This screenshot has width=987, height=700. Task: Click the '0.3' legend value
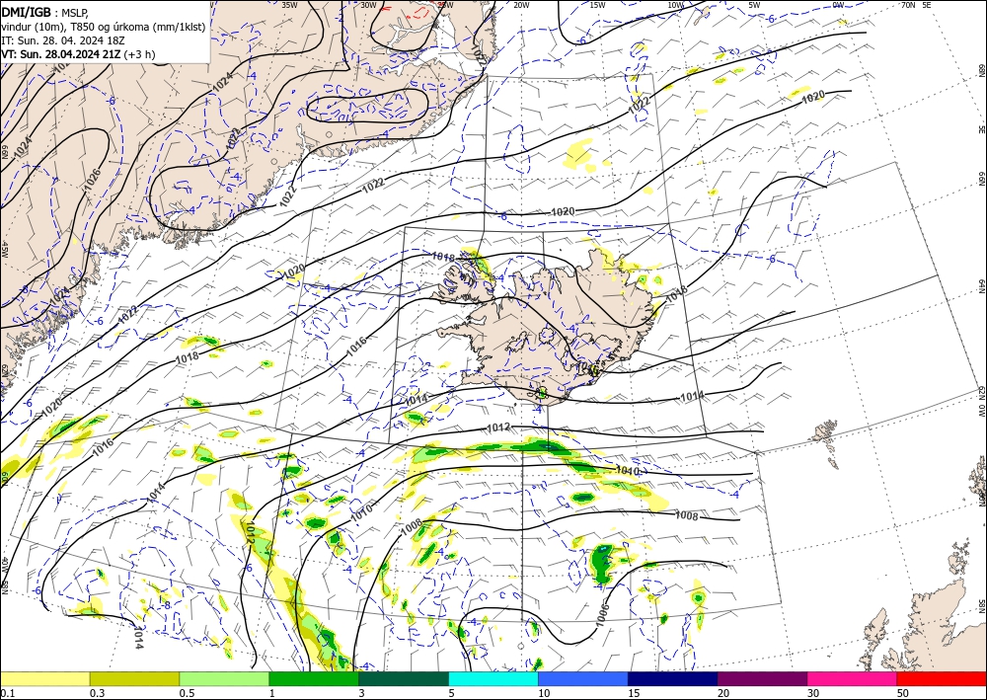[97, 693]
